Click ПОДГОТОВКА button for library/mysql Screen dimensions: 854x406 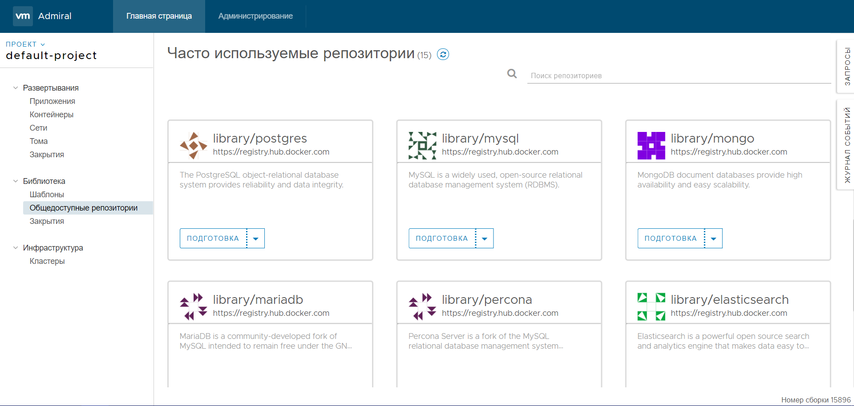coord(442,239)
